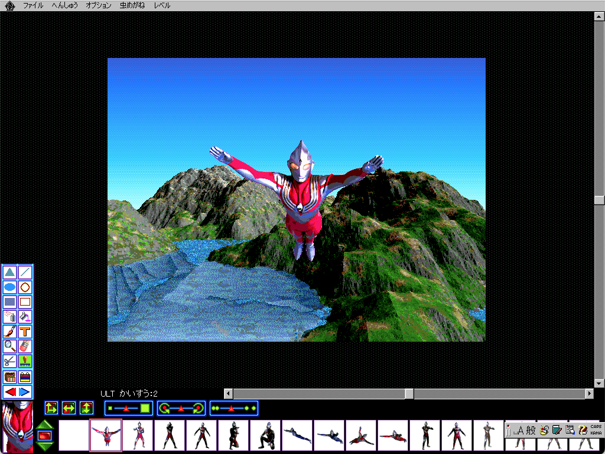Open the crayon box icon

tap(10, 377)
